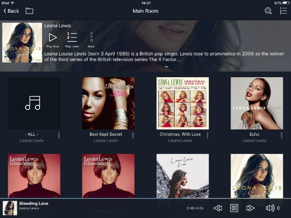Click the 'Best Kept Secret' title
Viewport: 291px width, 218px height.
(x=106, y=134)
